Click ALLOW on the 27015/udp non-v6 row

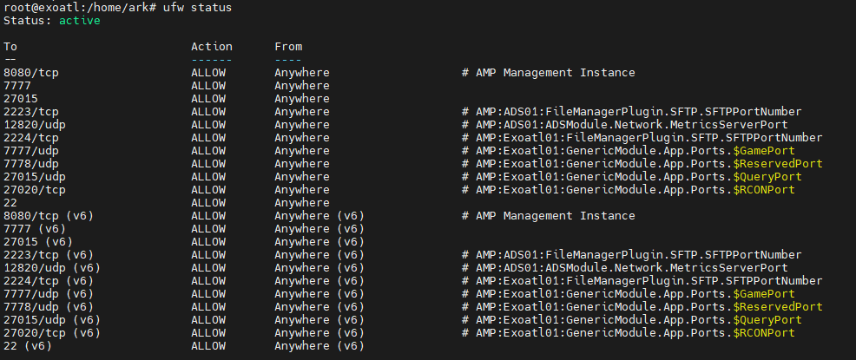click(x=208, y=177)
